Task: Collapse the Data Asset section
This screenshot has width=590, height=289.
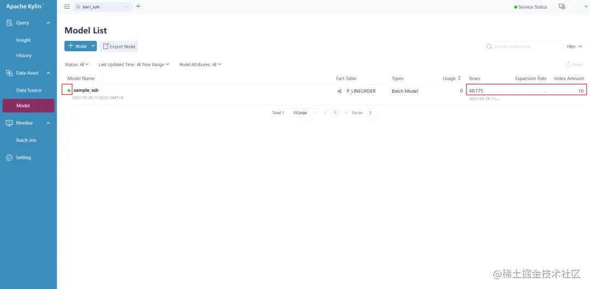Action: 48,73
